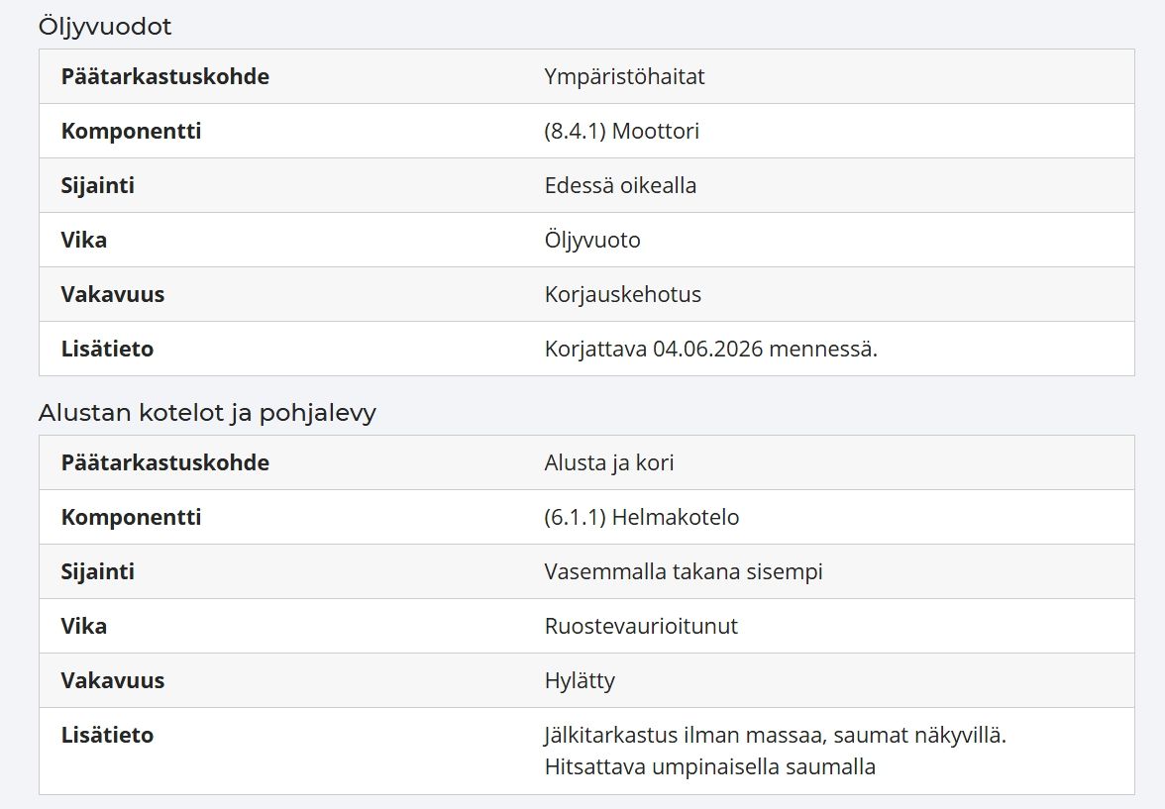Image resolution: width=1165 pixels, height=809 pixels.
Task: Click the Öljyvuoto fault value
Action: [x=592, y=240]
